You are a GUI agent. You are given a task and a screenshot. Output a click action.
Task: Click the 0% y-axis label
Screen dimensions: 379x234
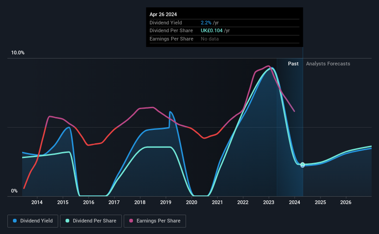pos(14,191)
